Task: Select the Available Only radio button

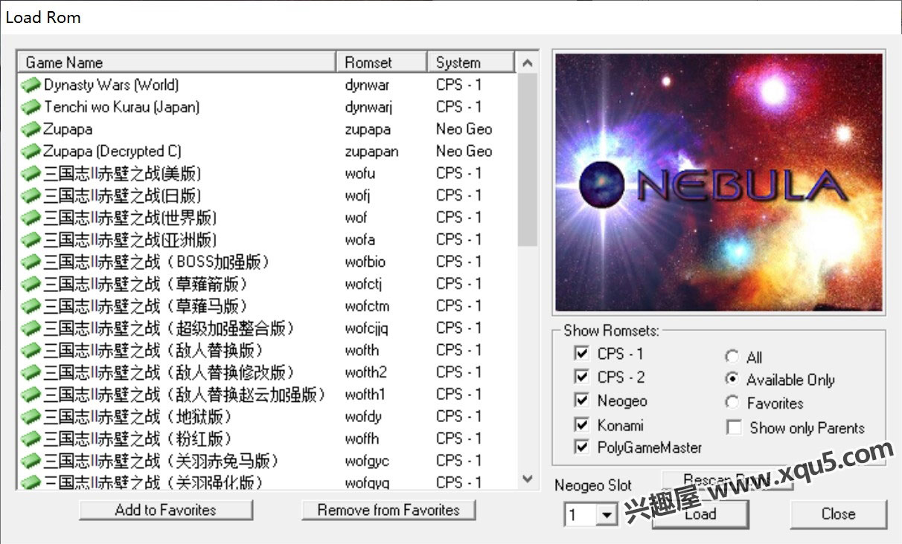Action: [x=732, y=379]
